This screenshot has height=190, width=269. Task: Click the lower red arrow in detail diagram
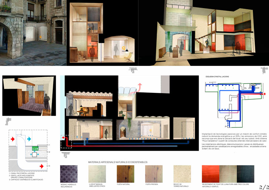(41, 166)
